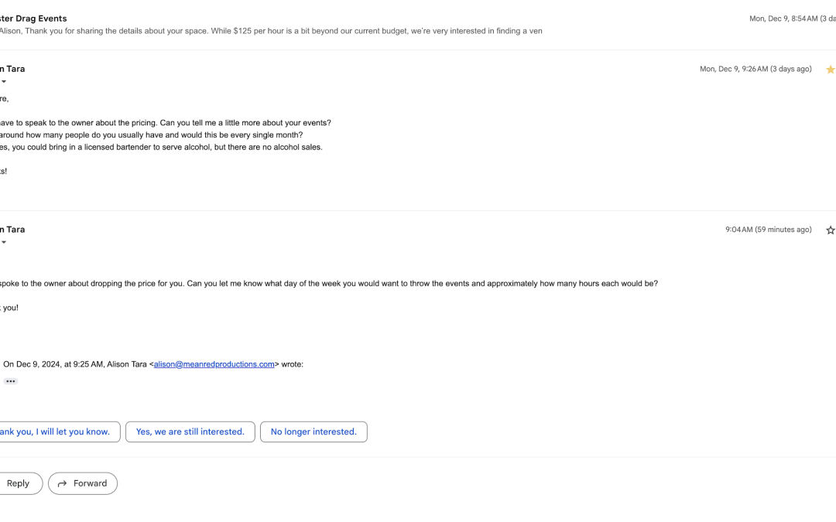
Task: Open details dropdown under 9:26 AM sender
Action: pyautogui.click(x=4, y=82)
